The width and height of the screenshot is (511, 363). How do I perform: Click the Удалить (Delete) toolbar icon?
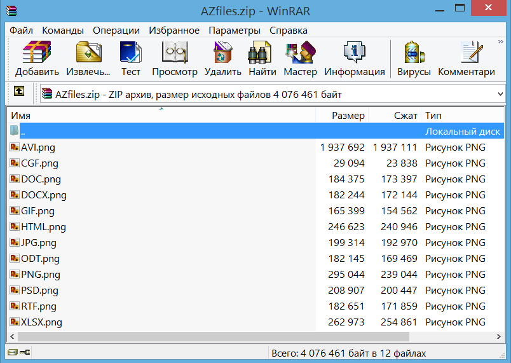pyautogui.click(x=223, y=52)
